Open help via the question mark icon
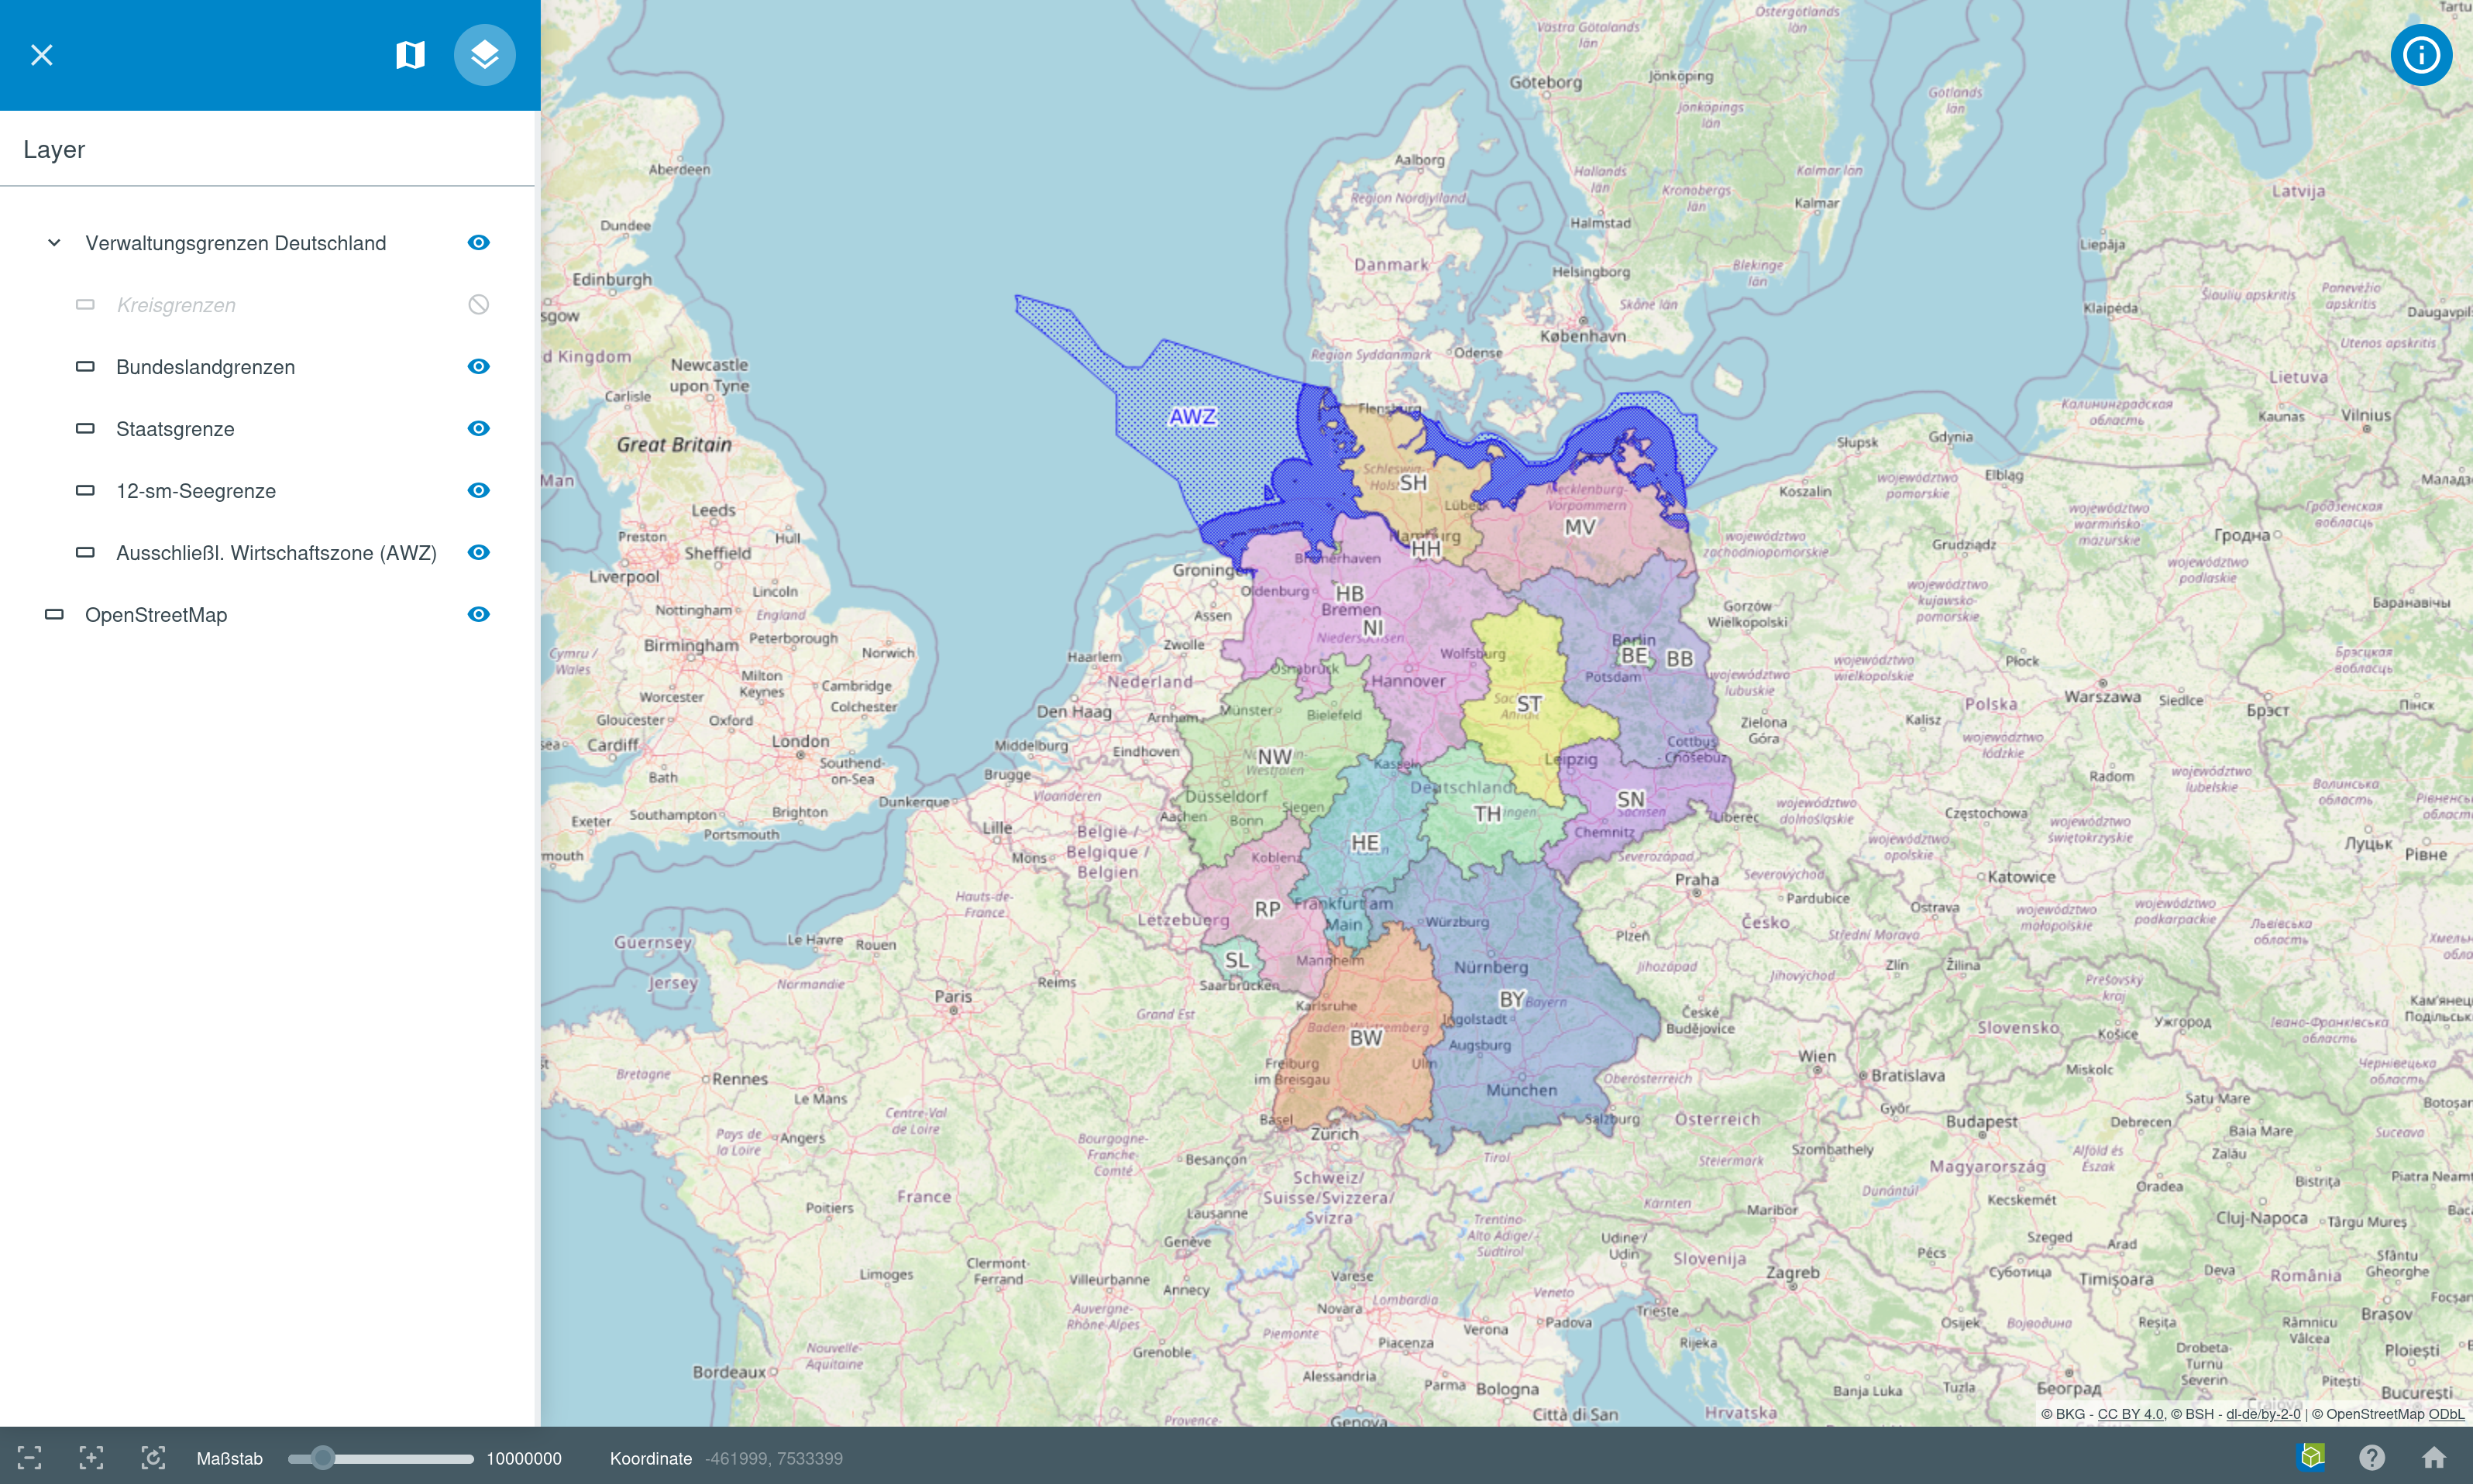 (x=2372, y=1458)
